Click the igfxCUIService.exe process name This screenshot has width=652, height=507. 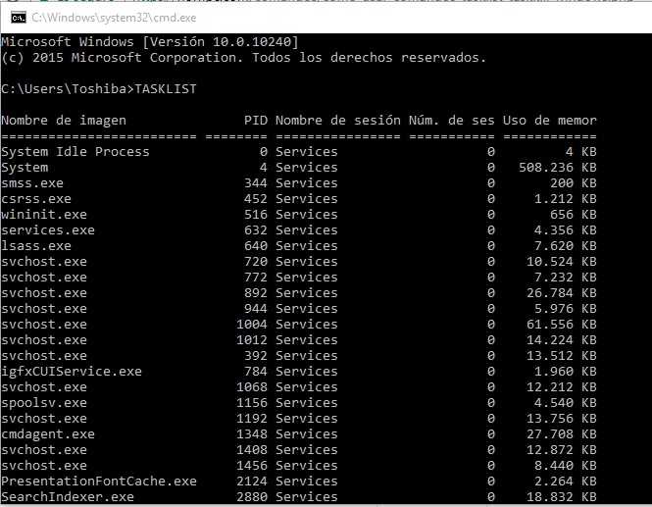tap(72, 372)
